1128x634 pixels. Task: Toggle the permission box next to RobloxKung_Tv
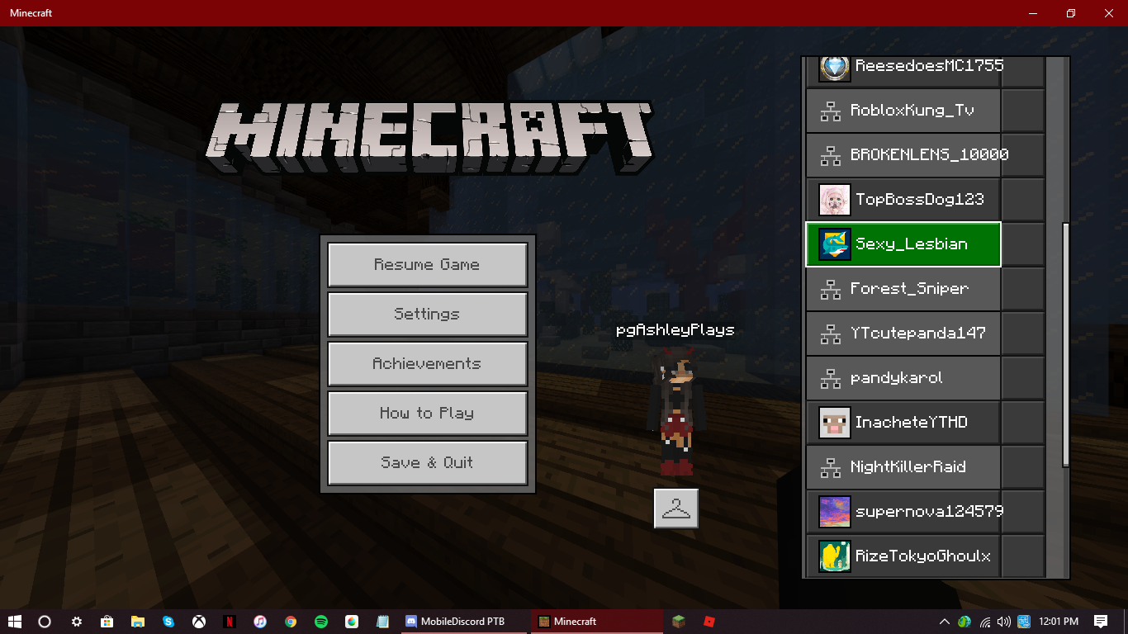coord(1023,111)
